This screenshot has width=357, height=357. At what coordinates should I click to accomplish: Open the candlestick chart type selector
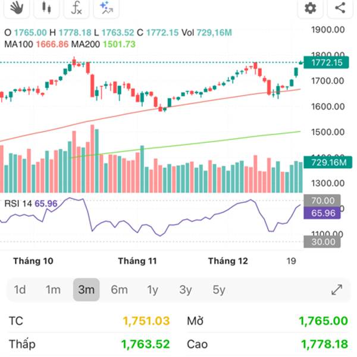[46, 8]
